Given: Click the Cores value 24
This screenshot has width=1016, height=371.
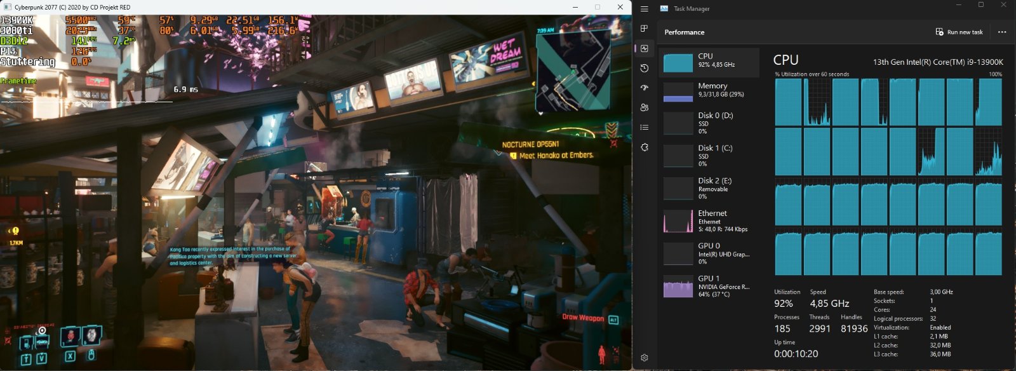Looking at the screenshot, I should click(933, 310).
